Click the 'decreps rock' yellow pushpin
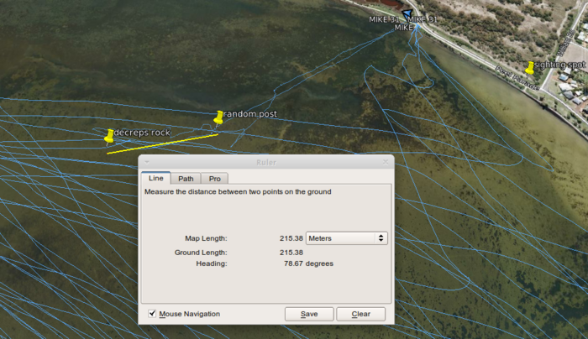 point(109,135)
